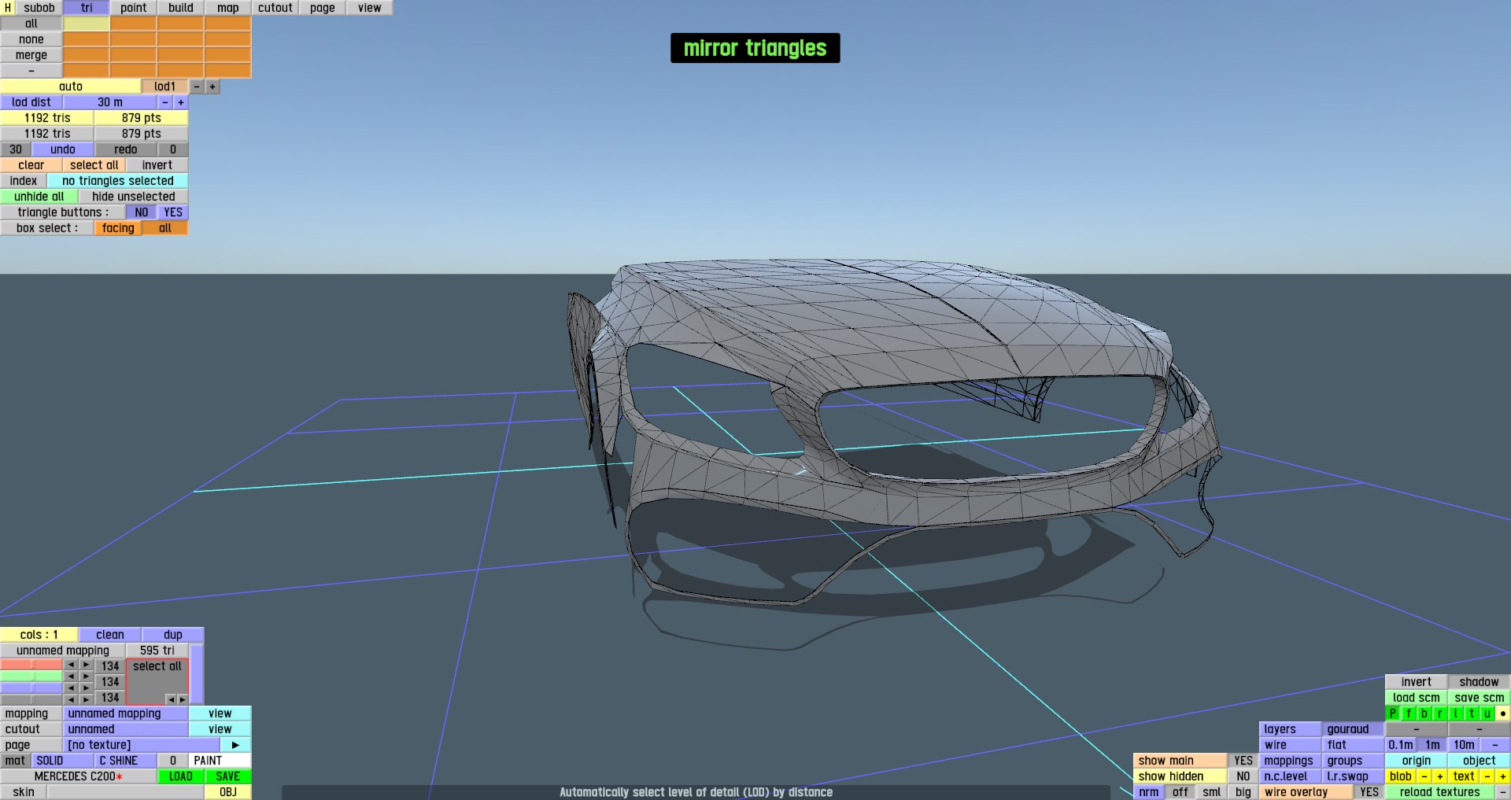Switch to the point tab
This screenshot has height=800, width=1511.
(x=134, y=8)
